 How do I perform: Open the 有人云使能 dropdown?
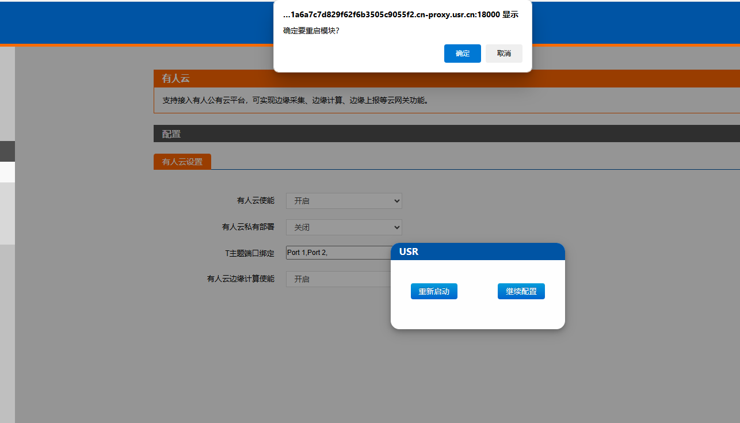pyautogui.click(x=344, y=201)
